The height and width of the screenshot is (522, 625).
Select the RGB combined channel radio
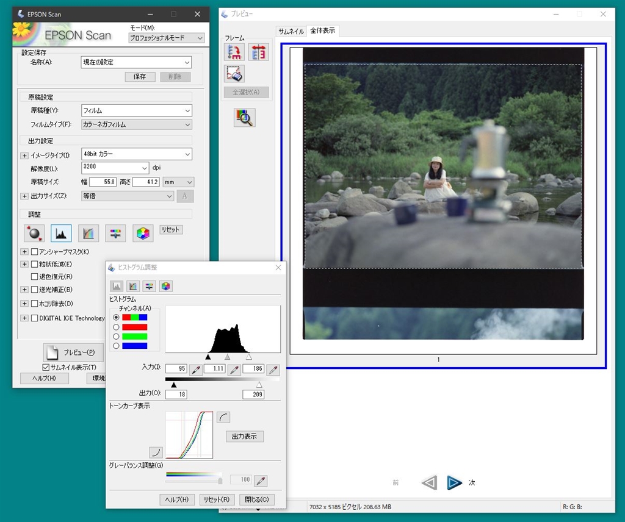pyautogui.click(x=116, y=317)
